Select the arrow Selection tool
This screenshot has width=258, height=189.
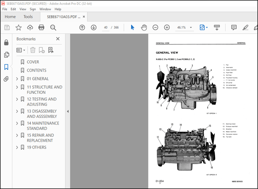tap(132, 27)
